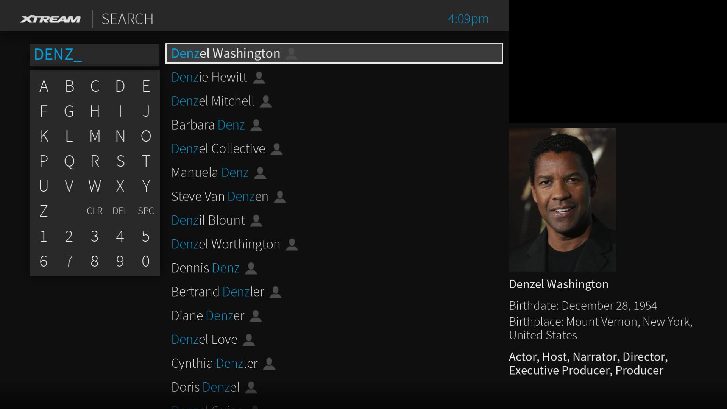Select Barbara Denz in the list
This screenshot has height=409, width=727.
(334, 125)
